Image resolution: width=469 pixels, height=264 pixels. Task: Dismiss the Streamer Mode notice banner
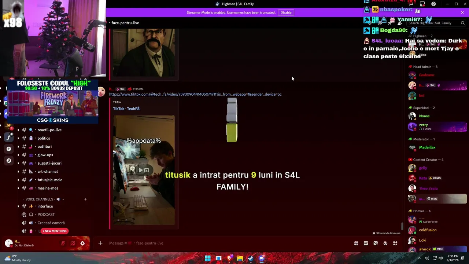pyautogui.click(x=462, y=12)
